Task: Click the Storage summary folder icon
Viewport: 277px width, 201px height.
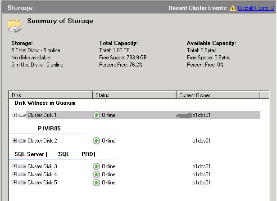Action: (x=14, y=26)
